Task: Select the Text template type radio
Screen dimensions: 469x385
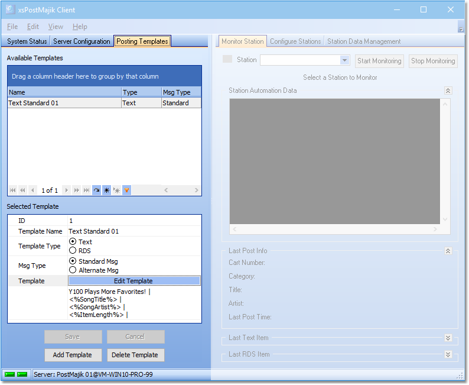Action: point(73,242)
